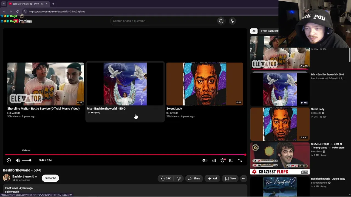Open sidebar title Bashfortheworld - Aztec Baby
Image resolution: width=351 pixels, height=197 pixels.
coord(328,179)
